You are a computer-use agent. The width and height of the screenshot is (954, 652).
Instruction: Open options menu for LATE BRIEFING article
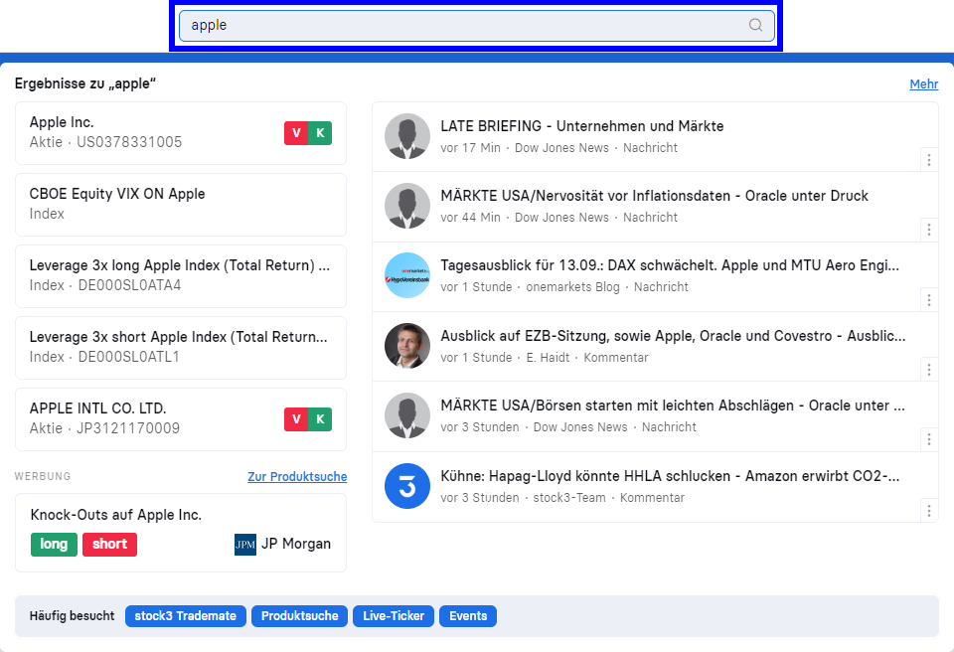928,159
